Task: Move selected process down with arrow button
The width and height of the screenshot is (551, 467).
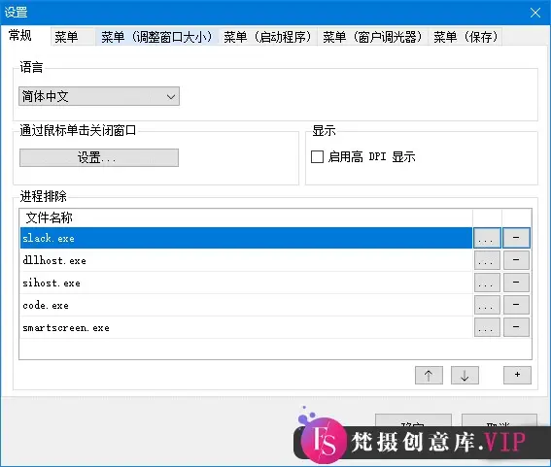Action: (465, 376)
